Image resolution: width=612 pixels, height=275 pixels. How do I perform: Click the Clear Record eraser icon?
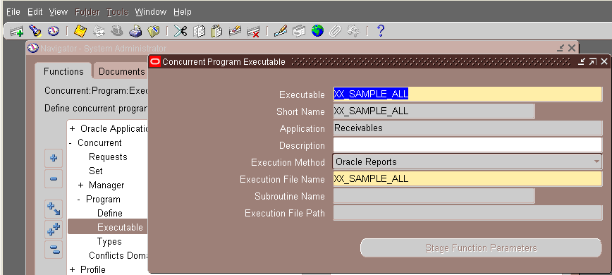(x=235, y=31)
